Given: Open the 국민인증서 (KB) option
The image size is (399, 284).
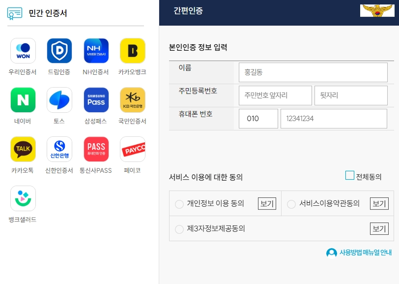Looking at the screenshot, I should click(x=133, y=100).
